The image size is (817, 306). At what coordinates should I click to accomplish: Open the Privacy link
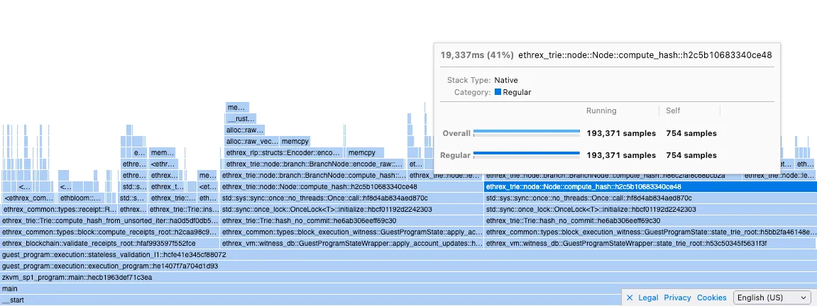pyautogui.click(x=677, y=298)
